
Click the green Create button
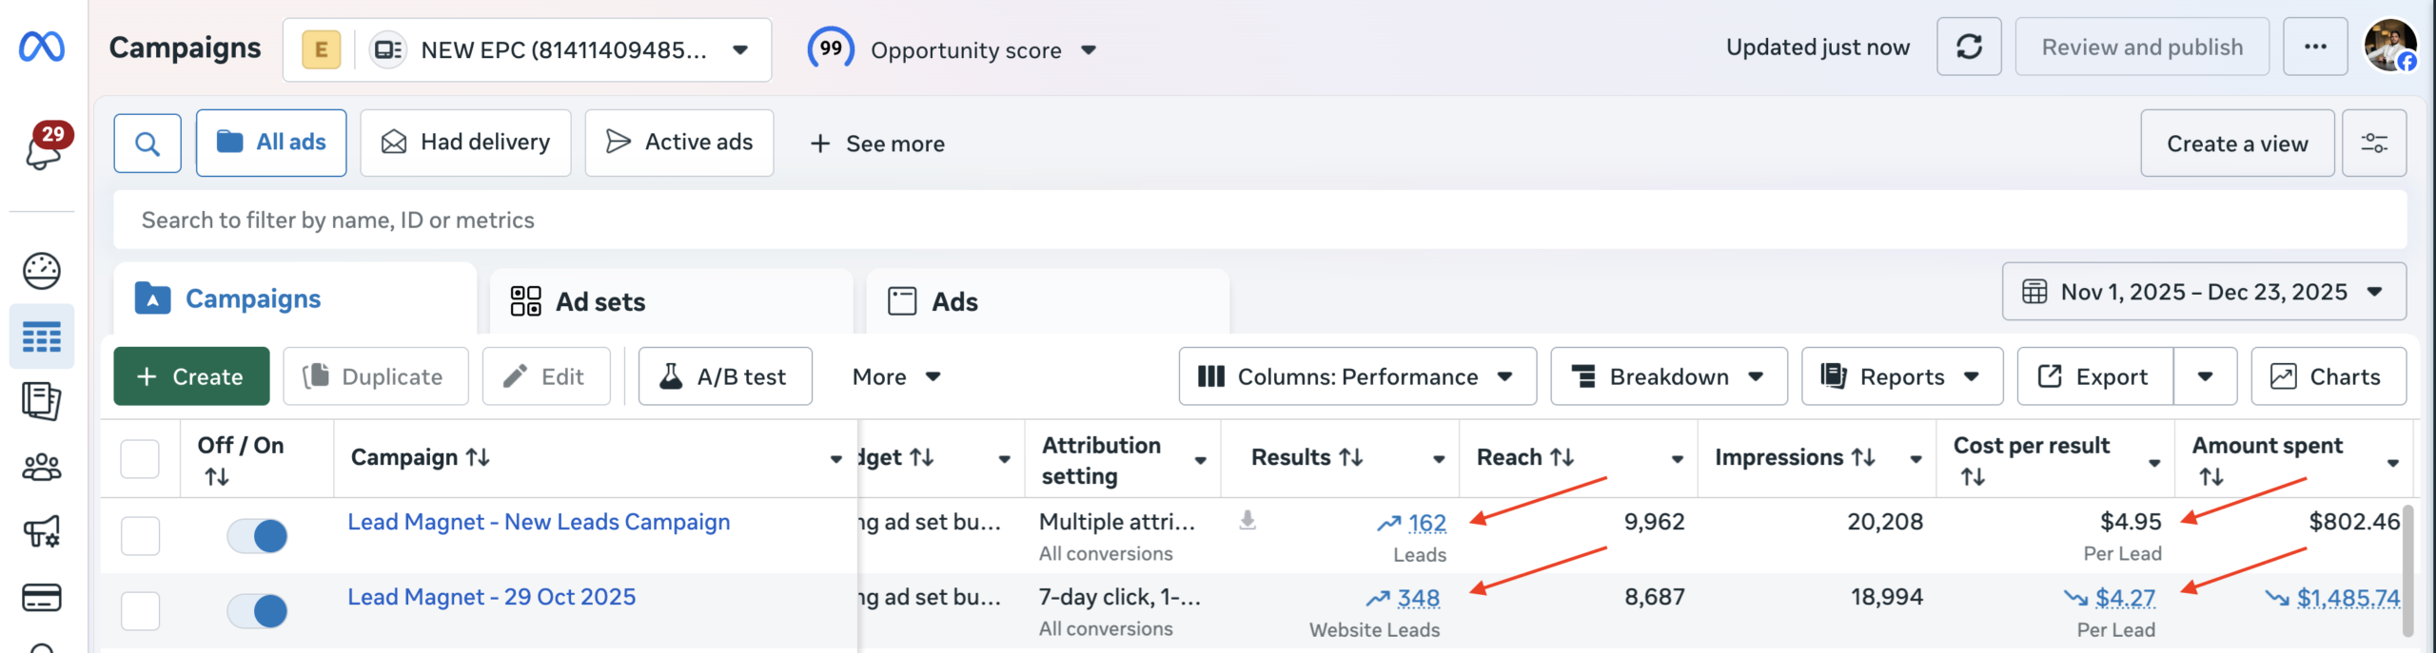pyautogui.click(x=191, y=376)
